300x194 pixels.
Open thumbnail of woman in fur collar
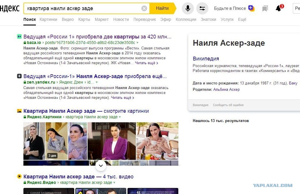(78, 141)
